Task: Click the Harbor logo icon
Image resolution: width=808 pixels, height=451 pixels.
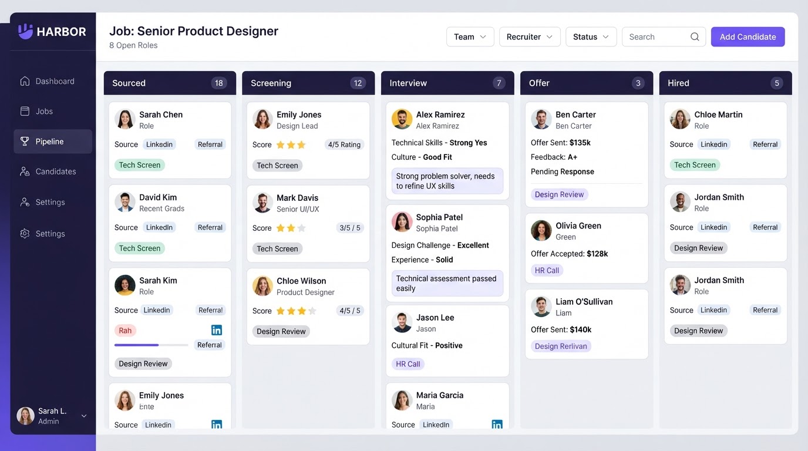Action: pos(25,31)
